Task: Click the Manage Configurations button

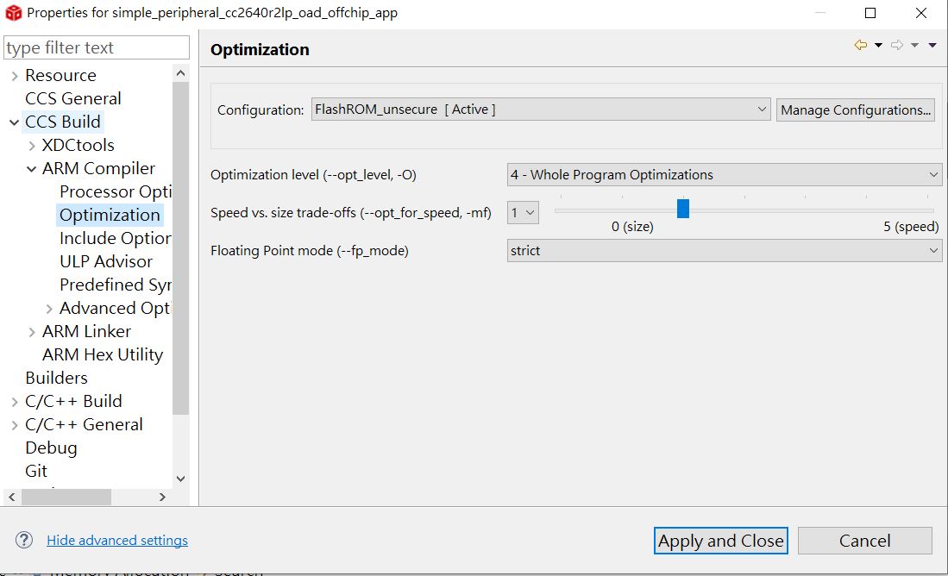Action: tap(856, 110)
